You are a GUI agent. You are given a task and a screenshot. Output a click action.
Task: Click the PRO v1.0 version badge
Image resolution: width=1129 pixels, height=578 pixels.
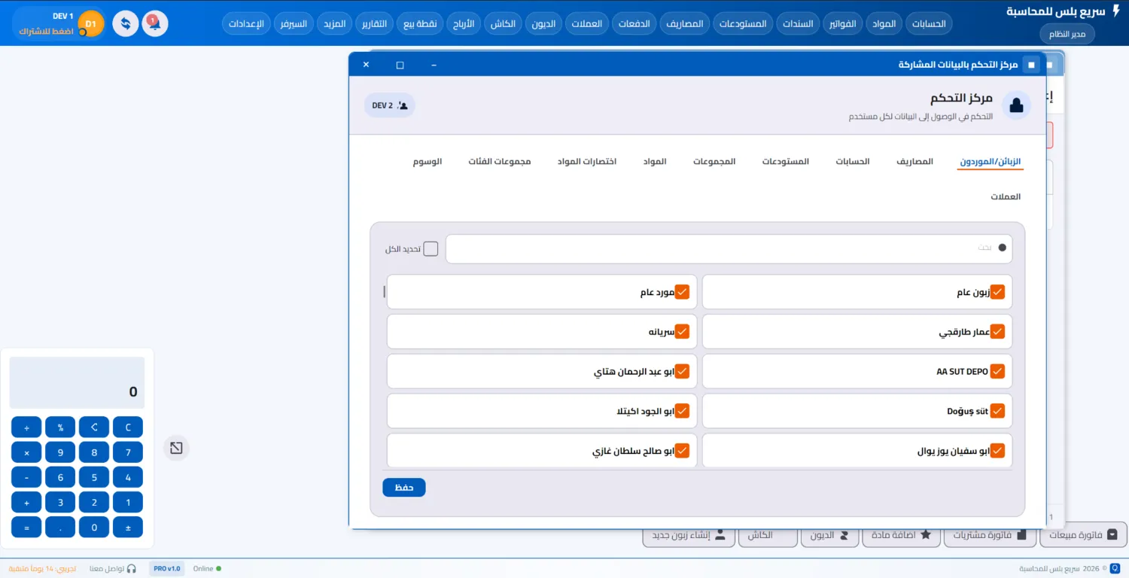tap(167, 568)
